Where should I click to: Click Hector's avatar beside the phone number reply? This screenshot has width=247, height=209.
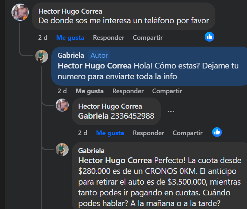62,105
